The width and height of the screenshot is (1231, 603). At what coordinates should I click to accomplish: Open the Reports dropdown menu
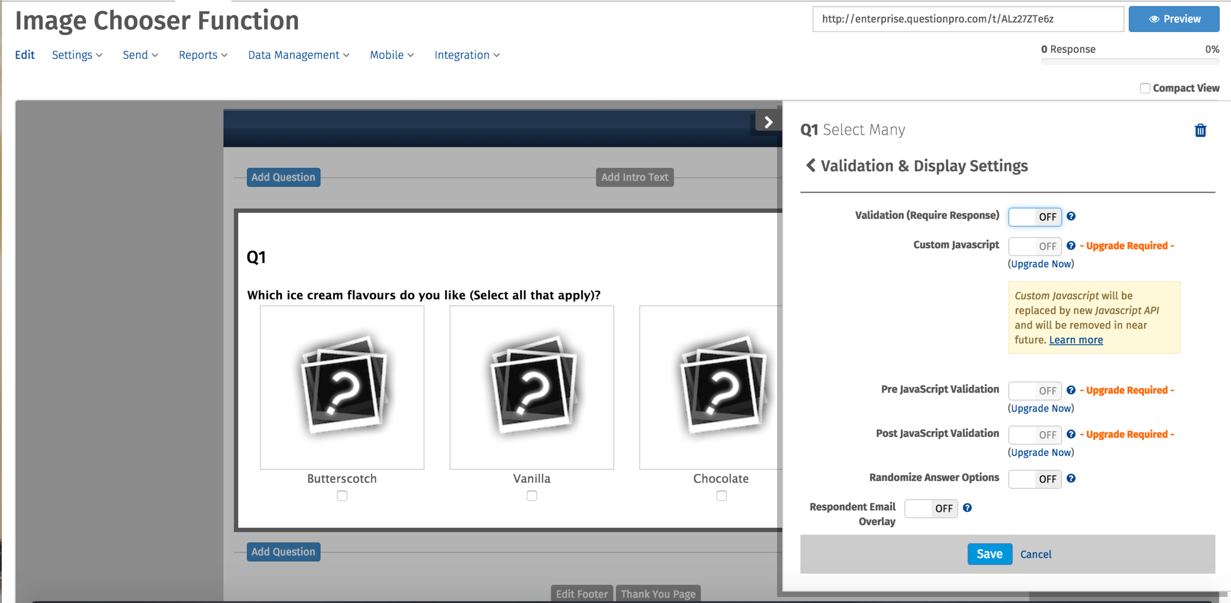[x=203, y=55]
